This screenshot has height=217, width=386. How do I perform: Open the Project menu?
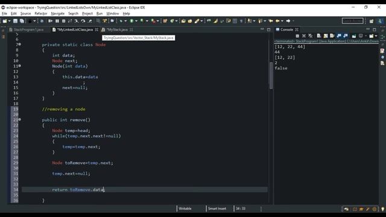pyautogui.click(x=87, y=13)
